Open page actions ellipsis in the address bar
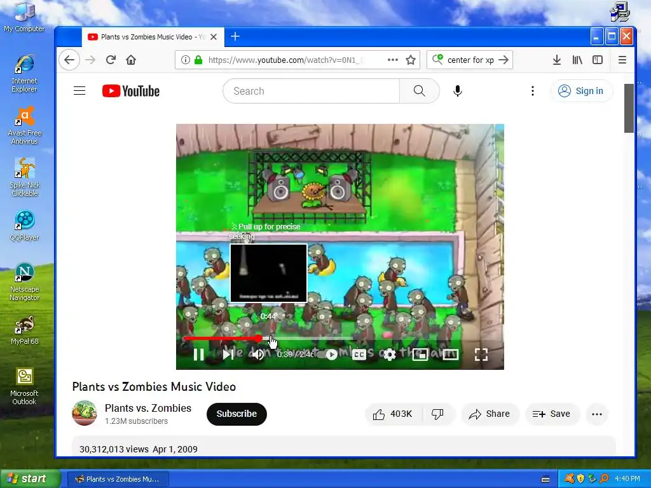The height and width of the screenshot is (488, 651). (x=393, y=60)
